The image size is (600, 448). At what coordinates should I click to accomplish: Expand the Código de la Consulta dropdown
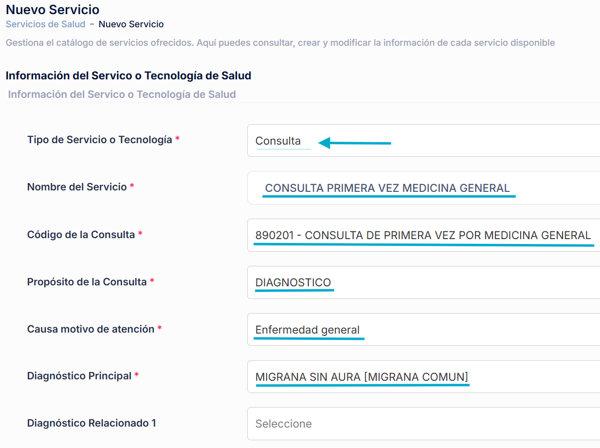[x=422, y=235]
